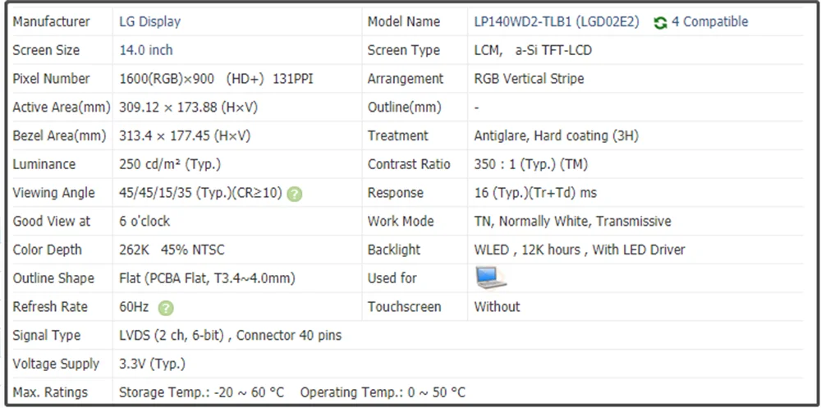The height and width of the screenshot is (408, 821).
Task: Click the Viewing Angle help question icon
Action: [296, 194]
